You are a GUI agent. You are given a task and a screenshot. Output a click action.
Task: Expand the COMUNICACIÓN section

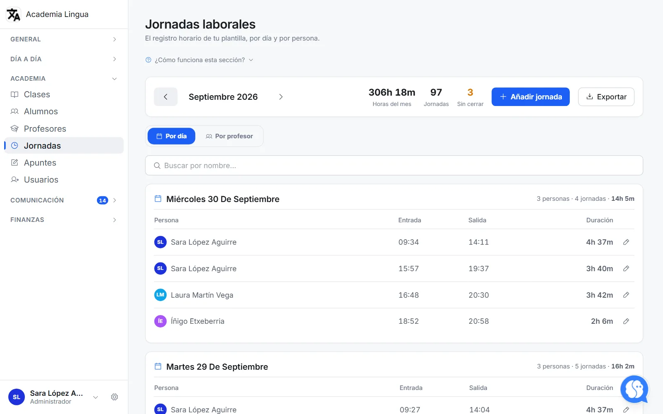[x=64, y=200]
